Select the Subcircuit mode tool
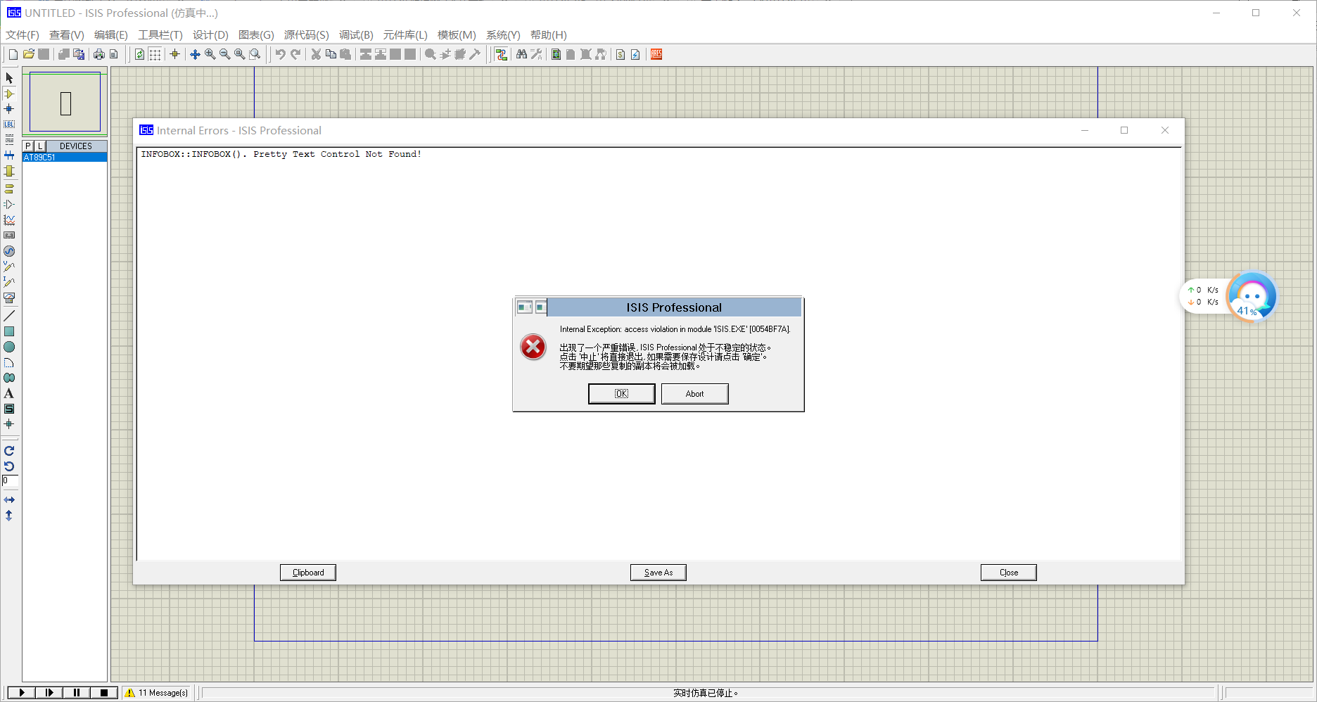The width and height of the screenshot is (1317, 702). (9, 171)
